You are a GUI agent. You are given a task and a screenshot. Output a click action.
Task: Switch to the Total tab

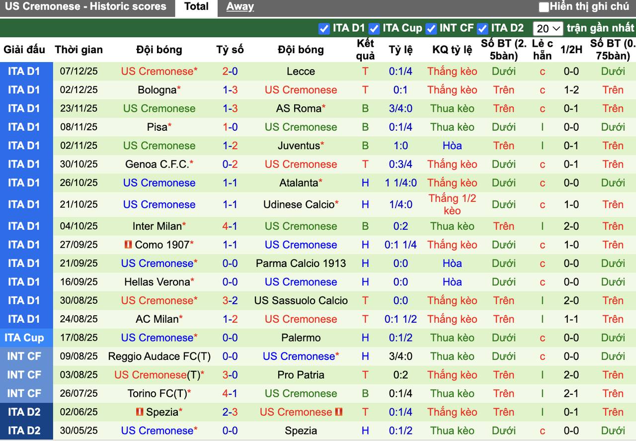[196, 7]
